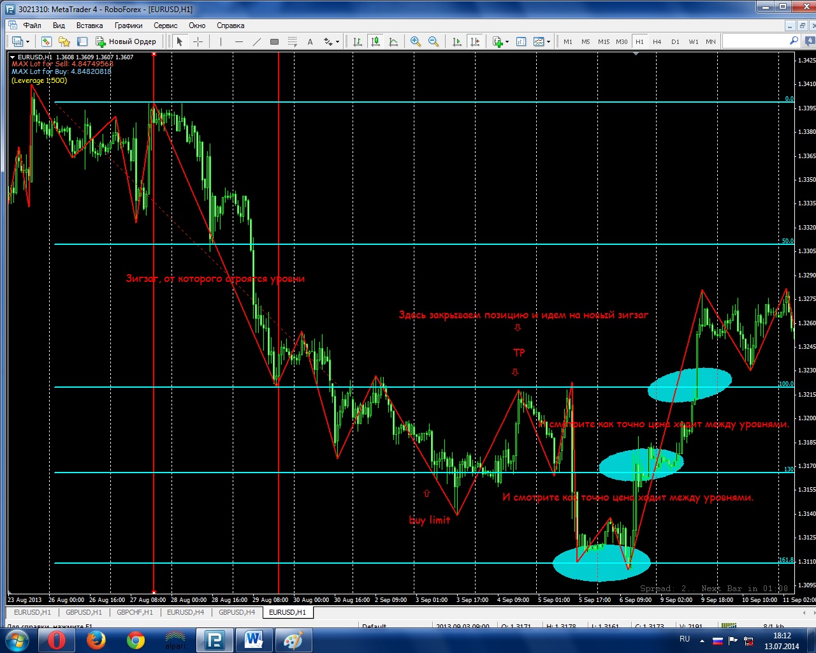Open Google Chrome from the taskbar
Image resolution: width=816 pixels, height=653 pixels.
point(135,640)
